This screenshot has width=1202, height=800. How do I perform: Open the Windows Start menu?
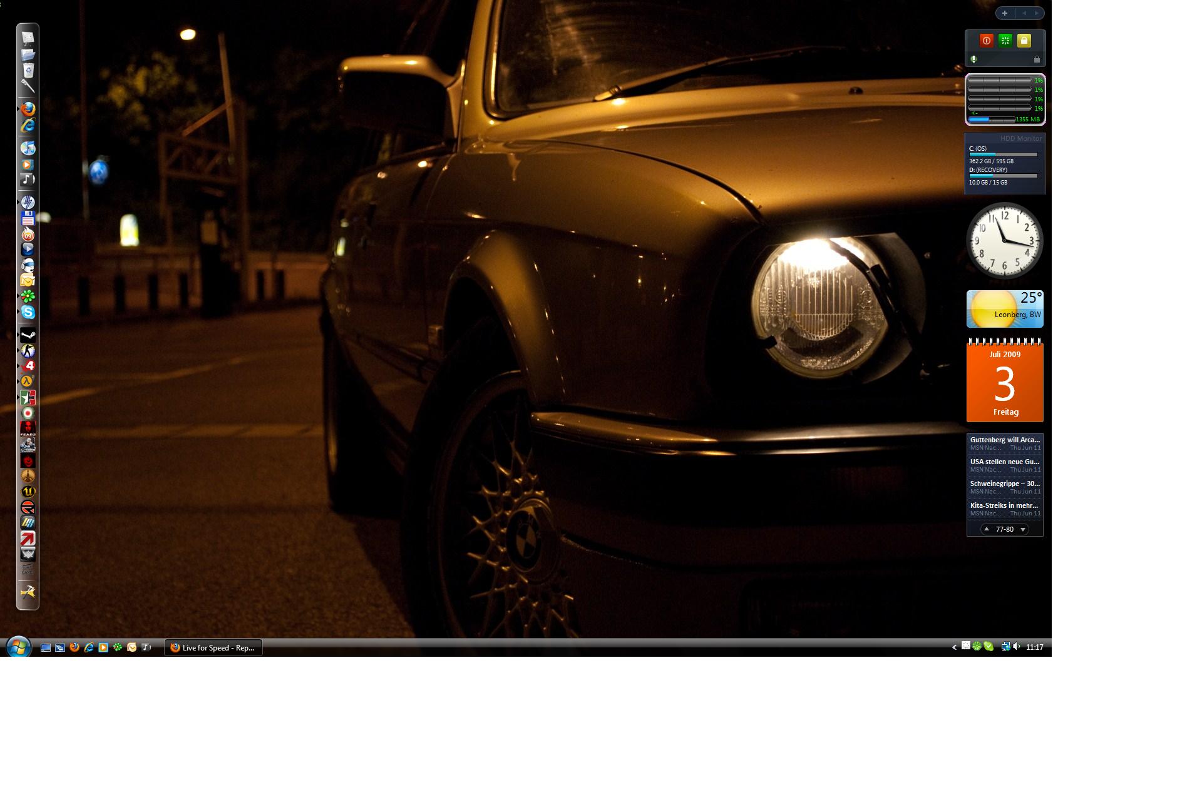point(18,647)
